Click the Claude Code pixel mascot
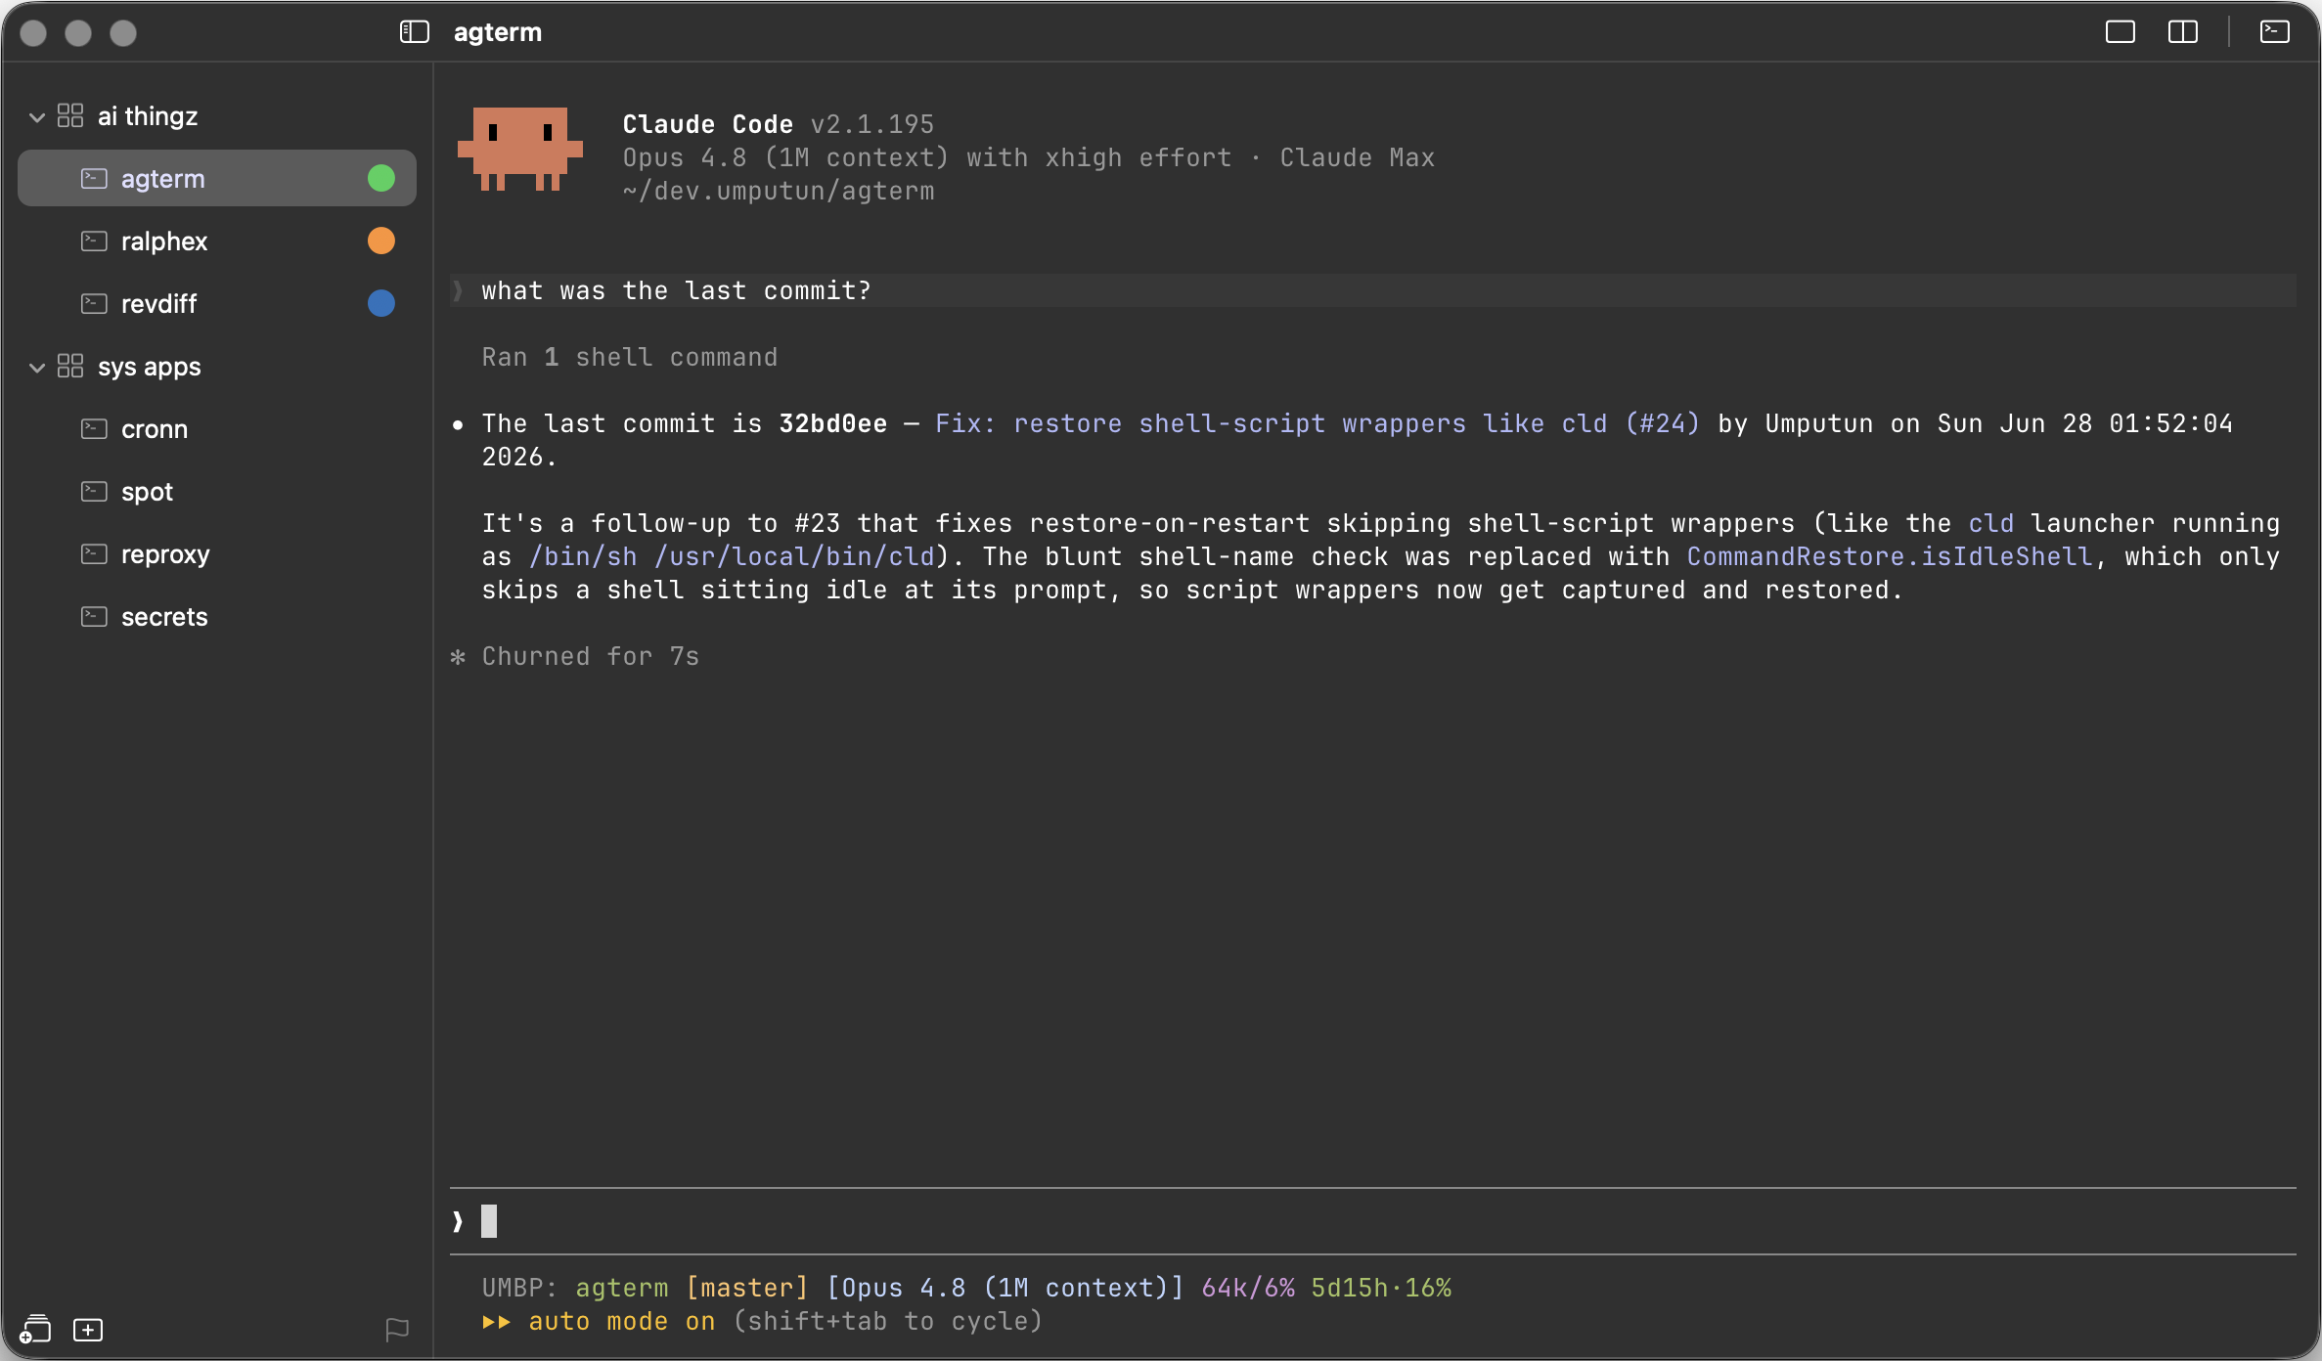 click(520, 149)
